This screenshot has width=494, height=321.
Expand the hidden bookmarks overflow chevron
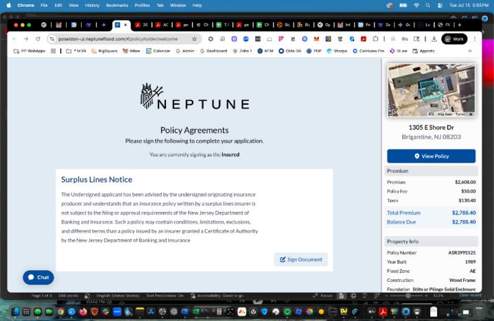point(470,51)
